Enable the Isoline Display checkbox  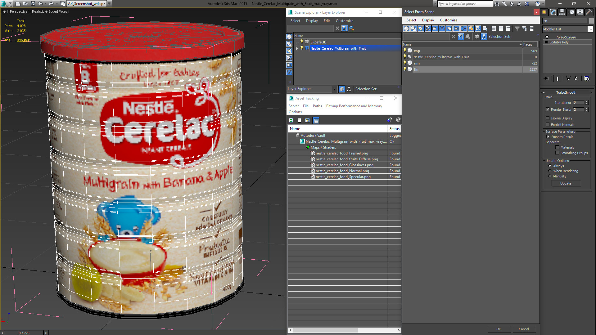[x=548, y=118]
